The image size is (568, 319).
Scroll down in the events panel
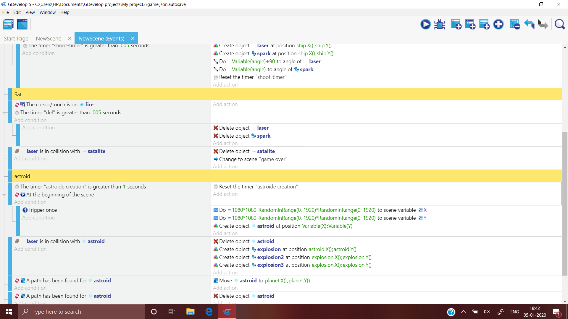tap(564, 301)
